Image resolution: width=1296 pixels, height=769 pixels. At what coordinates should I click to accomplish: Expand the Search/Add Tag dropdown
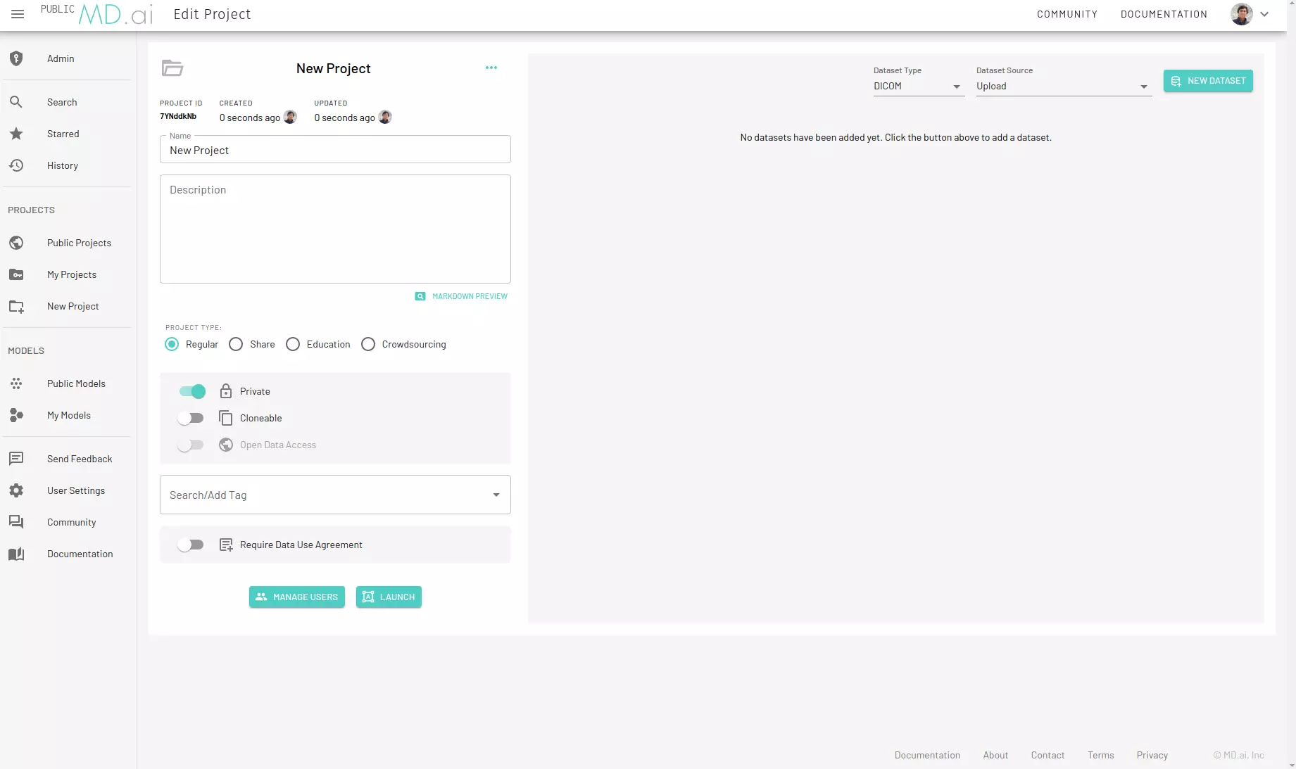496,495
